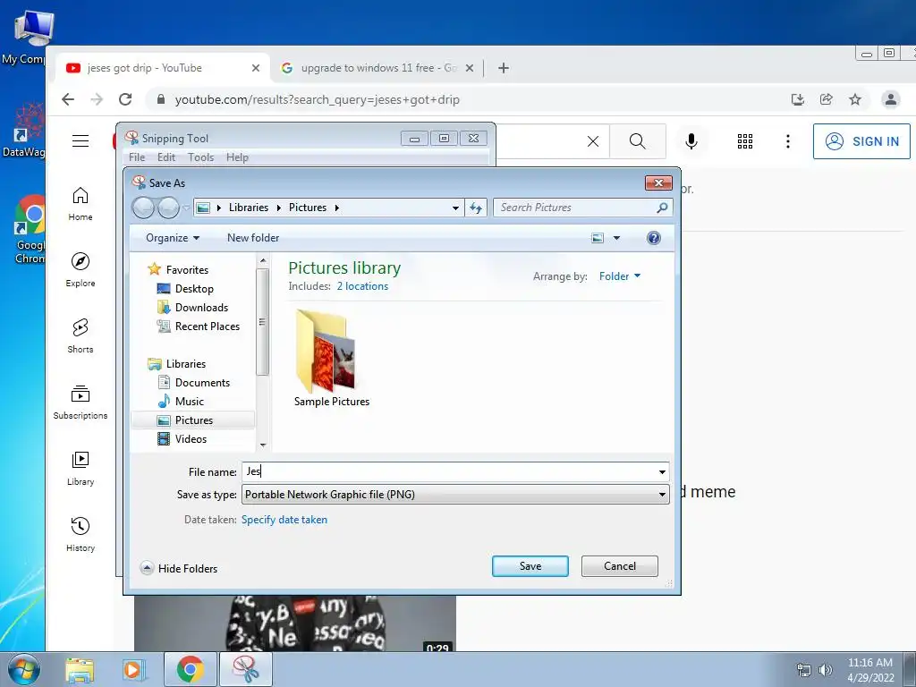Click the Chrome share page icon
This screenshot has width=916, height=687.
pyautogui.click(x=826, y=99)
